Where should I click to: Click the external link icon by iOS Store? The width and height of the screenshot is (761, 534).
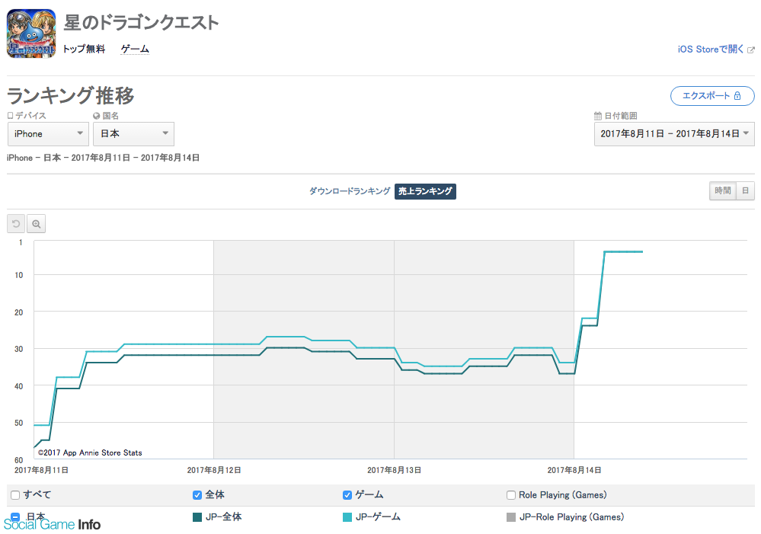[751, 50]
